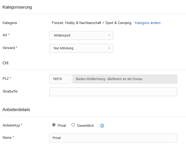Viewport: 186px width, 145px height.
Task: Click the arrow of the Nur Abholung combo box
Action: pyautogui.click(x=109, y=48)
